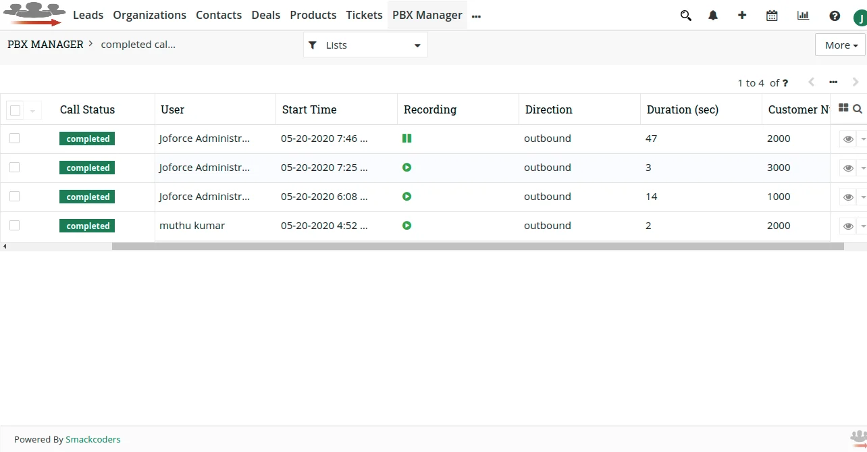Viewport: 867px width, 452px height.
Task: Click the help question mark icon
Action: 835,15
